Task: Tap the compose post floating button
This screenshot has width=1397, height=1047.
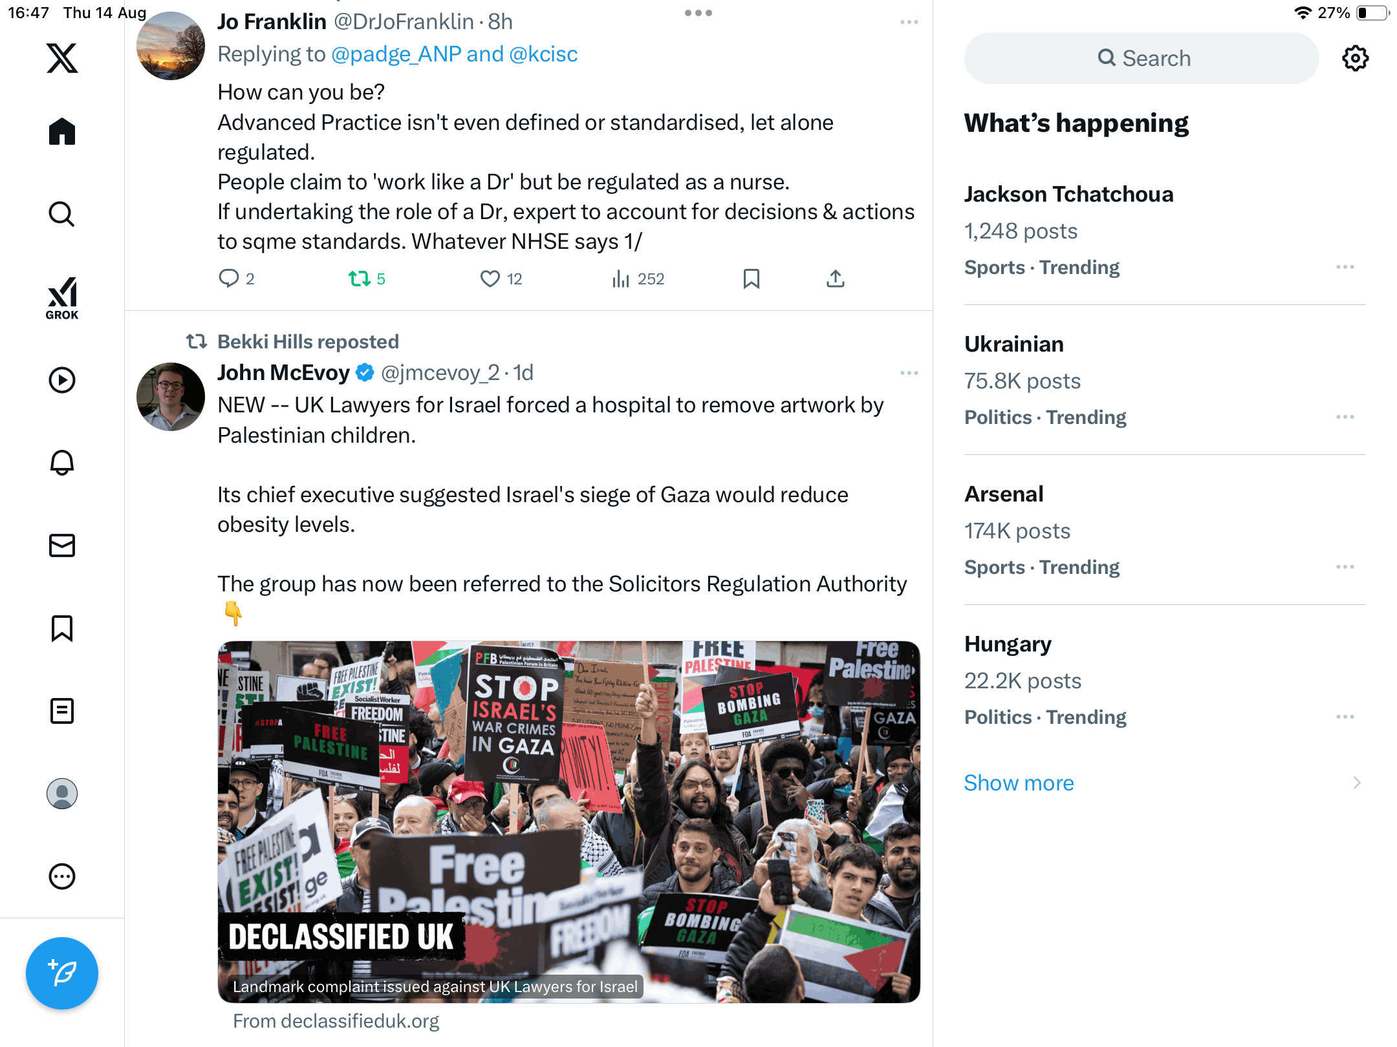Action: pos(62,973)
